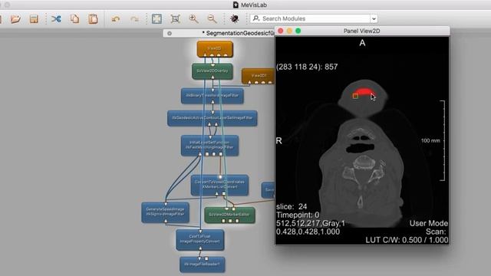Maximize the Panel View2D window
The image size is (491, 276).
click(298, 31)
